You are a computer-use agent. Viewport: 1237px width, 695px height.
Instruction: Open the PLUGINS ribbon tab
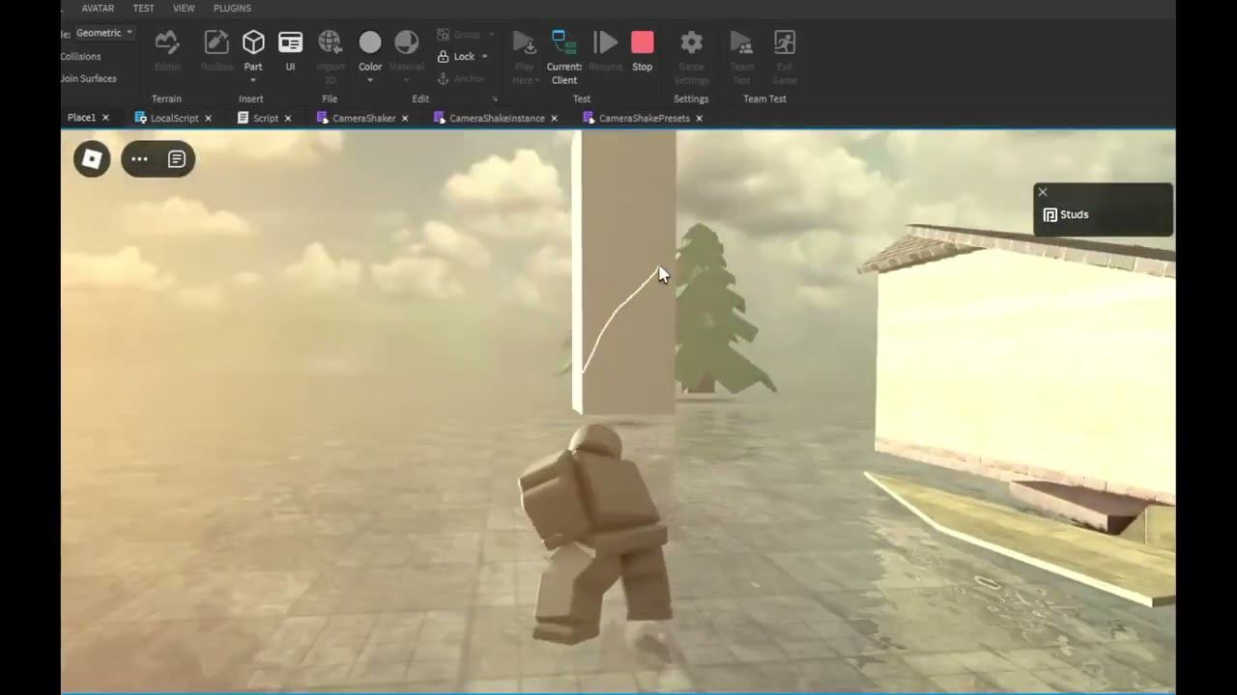(x=232, y=8)
